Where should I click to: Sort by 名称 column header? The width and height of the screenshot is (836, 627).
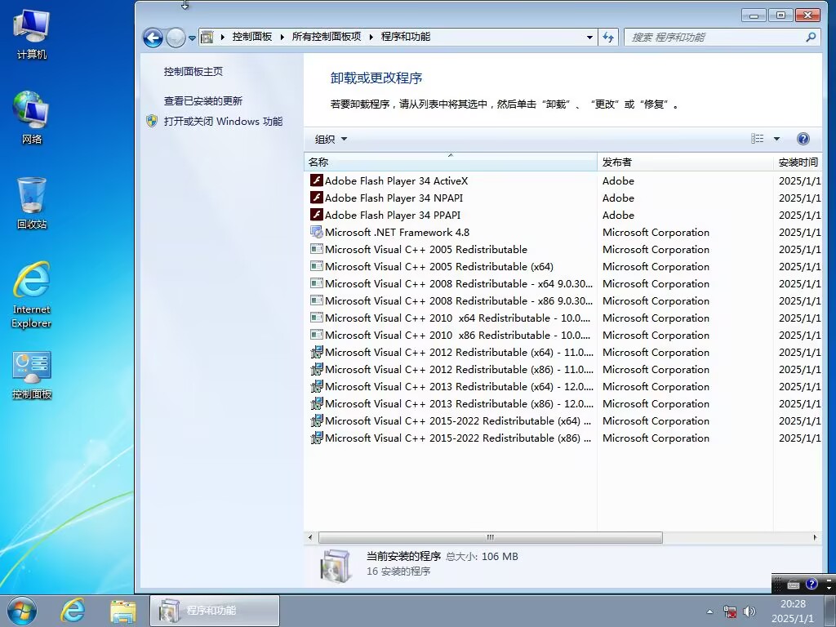tap(451, 162)
